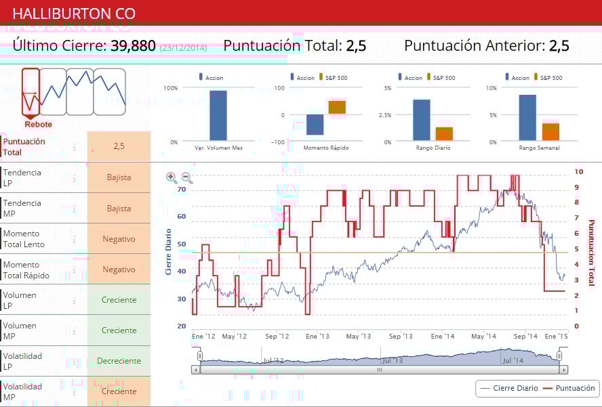Click the blue Accion bar in Rango Semanal
The width and height of the screenshot is (602, 407).
(527, 118)
